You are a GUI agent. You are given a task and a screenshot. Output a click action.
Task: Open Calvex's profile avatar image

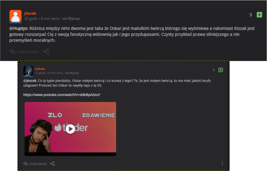(x=28, y=71)
